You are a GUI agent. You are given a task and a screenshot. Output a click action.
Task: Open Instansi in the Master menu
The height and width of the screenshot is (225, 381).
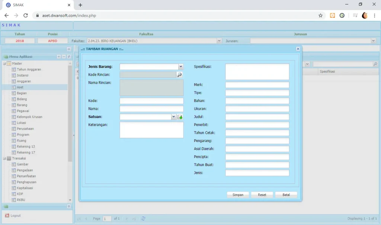click(x=23, y=75)
